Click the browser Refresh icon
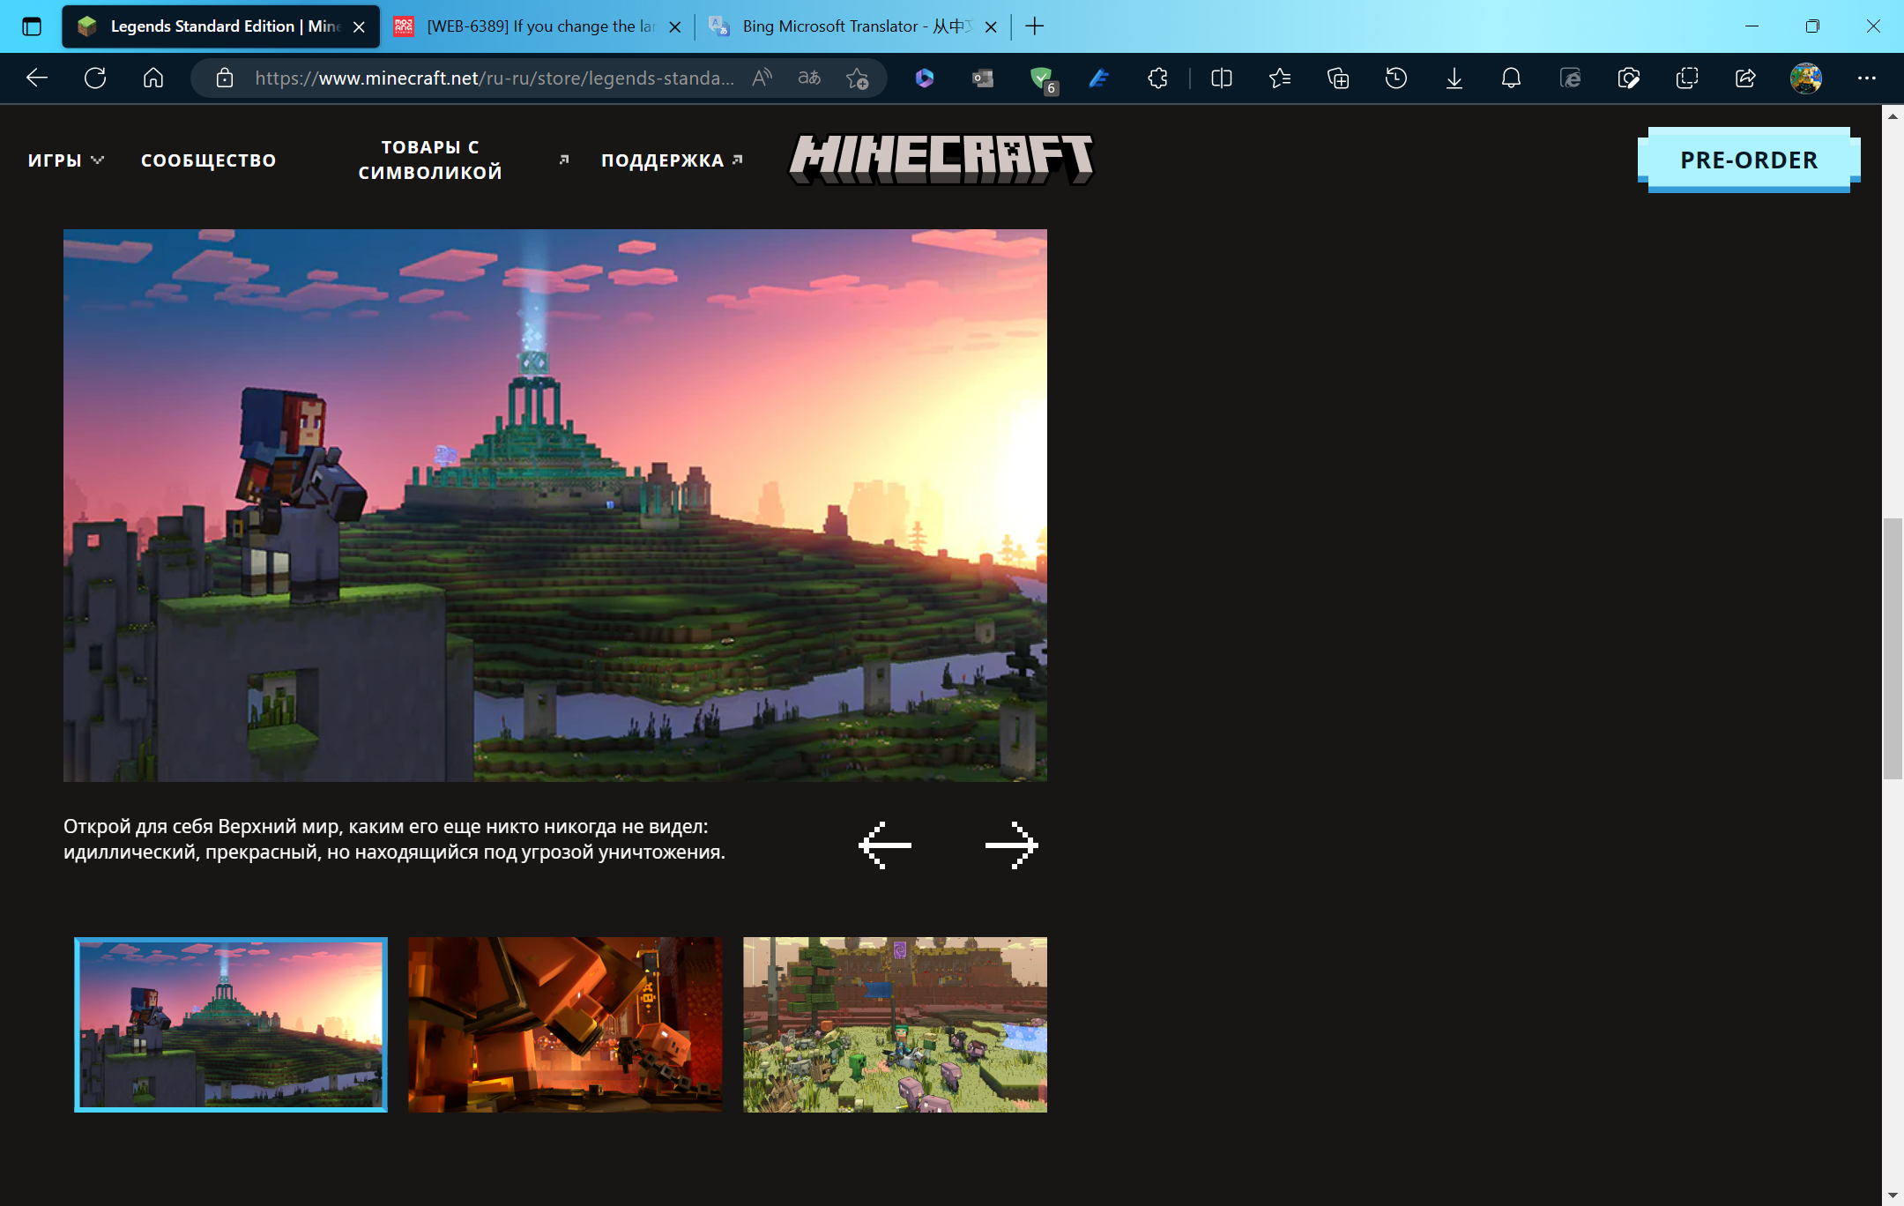The width and height of the screenshot is (1904, 1206). (95, 78)
